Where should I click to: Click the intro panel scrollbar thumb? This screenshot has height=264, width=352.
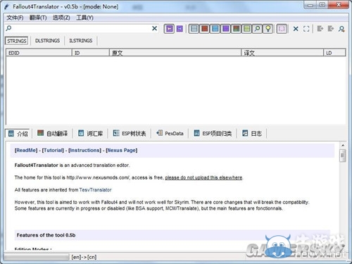click(x=343, y=156)
